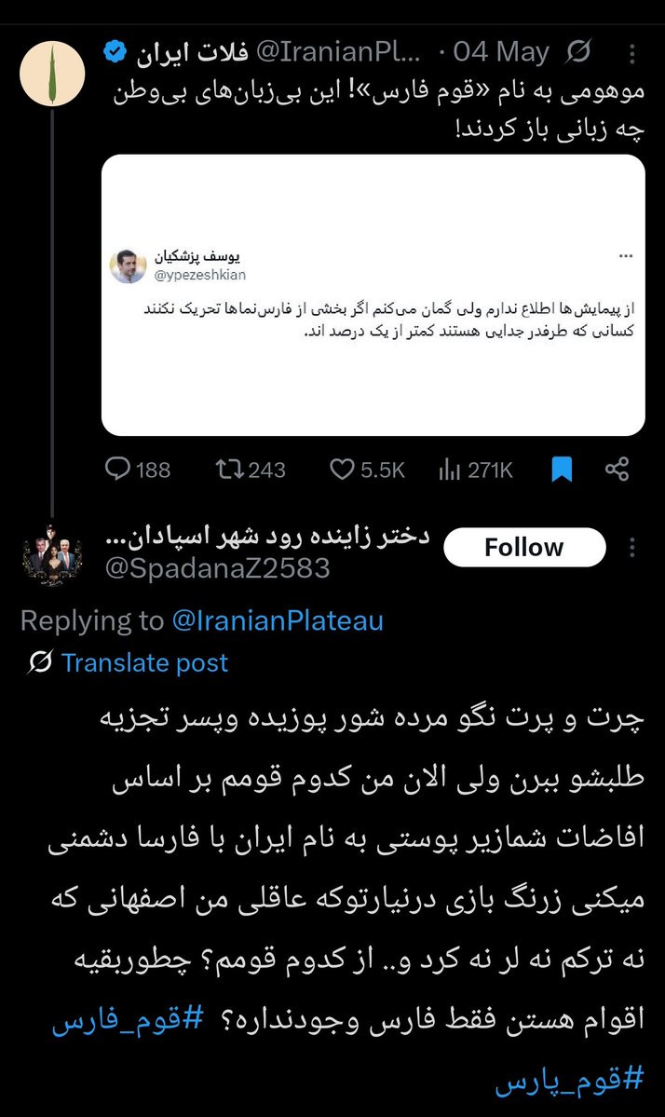Open the three-dot menu beside the Follow button
665x1117 pixels.
[632, 547]
